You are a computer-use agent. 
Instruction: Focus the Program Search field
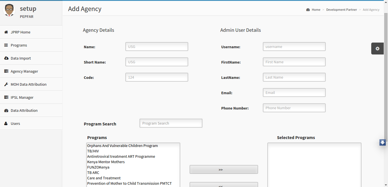pos(171,123)
